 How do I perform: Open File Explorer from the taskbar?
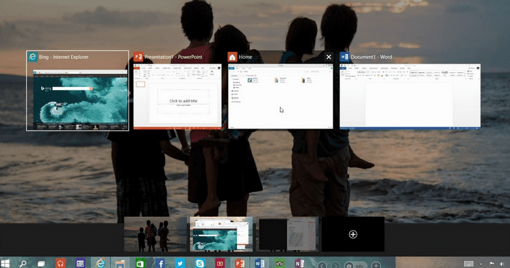(120, 263)
